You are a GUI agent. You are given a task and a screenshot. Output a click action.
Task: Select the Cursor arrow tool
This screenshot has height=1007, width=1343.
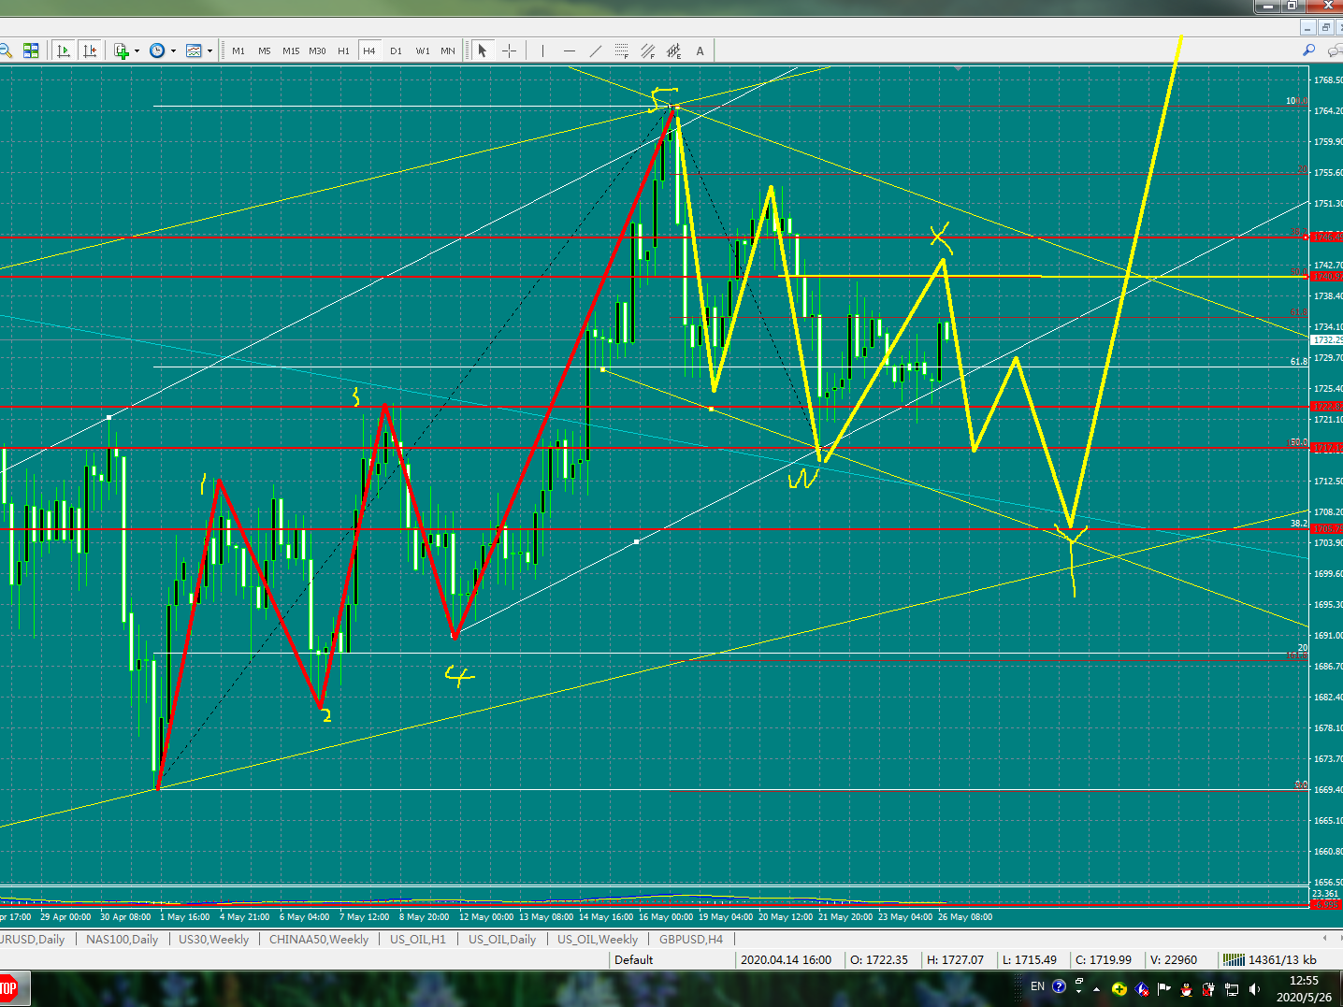coord(483,50)
